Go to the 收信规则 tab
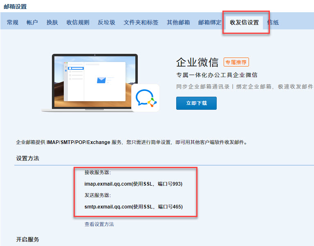This screenshot has width=314, height=246. [78, 22]
